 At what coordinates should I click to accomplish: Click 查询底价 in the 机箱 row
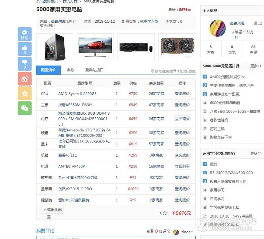point(182,155)
